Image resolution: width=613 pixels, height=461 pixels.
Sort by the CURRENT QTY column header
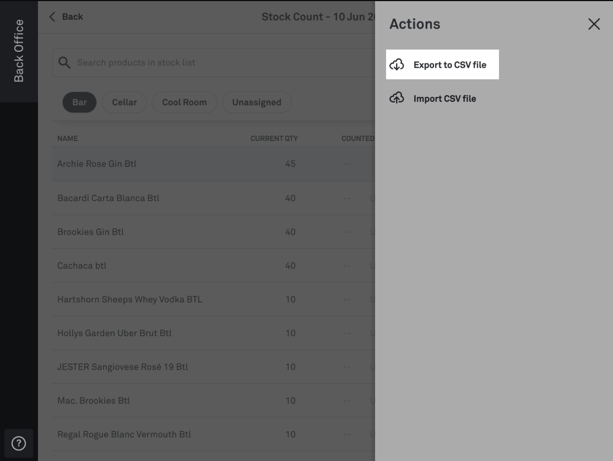274,138
